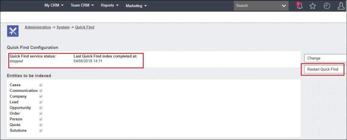The width and height of the screenshot is (347, 140).
Task: Click the user profile icon
Action: 341,6
